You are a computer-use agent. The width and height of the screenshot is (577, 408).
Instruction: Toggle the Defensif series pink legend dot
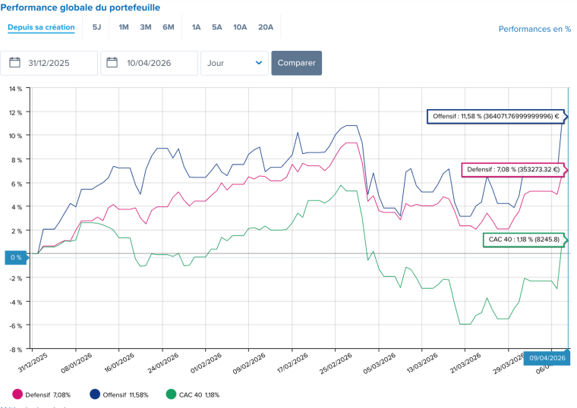(17, 394)
